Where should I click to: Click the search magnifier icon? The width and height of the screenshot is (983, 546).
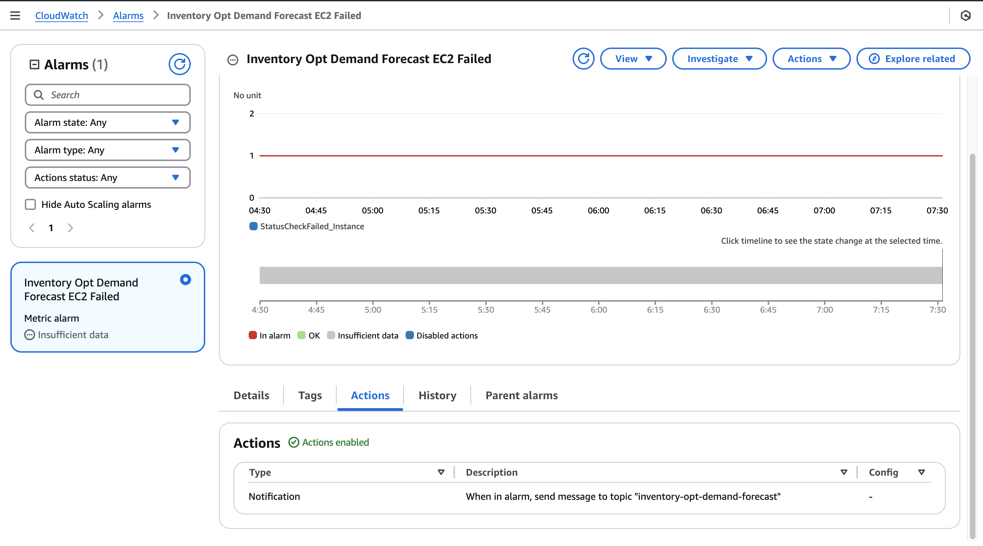pos(39,95)
